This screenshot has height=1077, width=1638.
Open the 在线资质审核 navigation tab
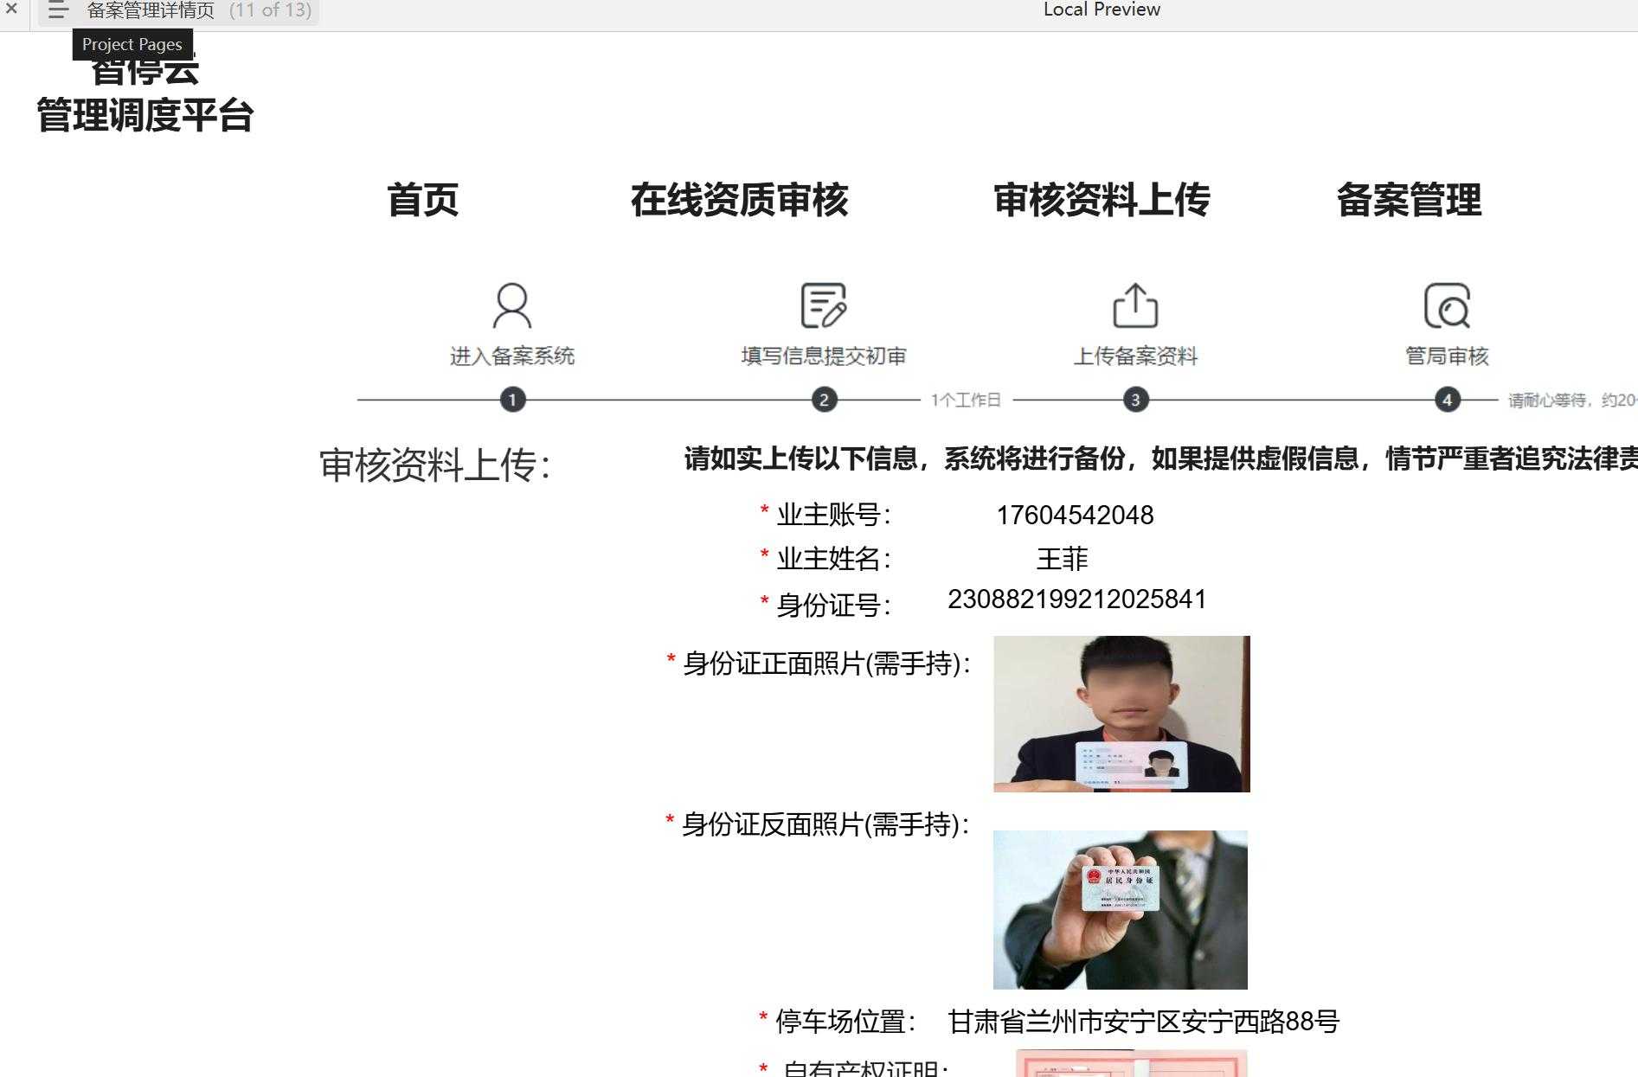pos(739,200)
